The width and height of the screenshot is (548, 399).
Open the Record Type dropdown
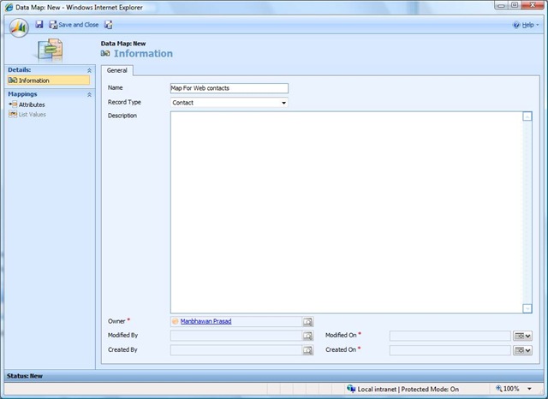coord(229,103)
